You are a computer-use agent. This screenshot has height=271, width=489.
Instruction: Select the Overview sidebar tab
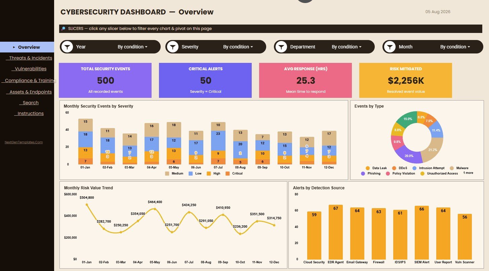pyautogui.click(x=27, y=47)
